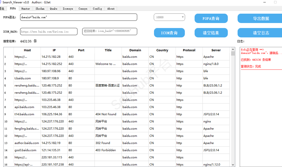Viewport: 282px width, 167px height.
Task: Click the Country column header
Action: tap(162, 50)
